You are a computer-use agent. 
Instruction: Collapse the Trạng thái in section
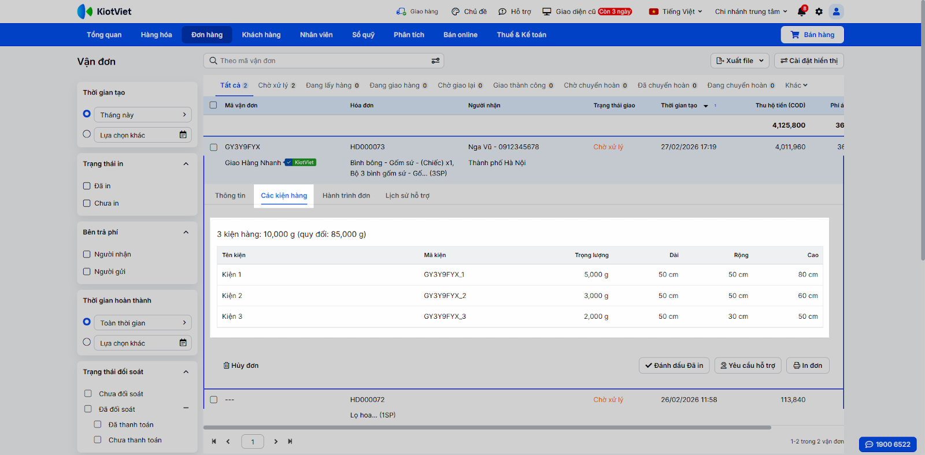[x=186, y=164]
